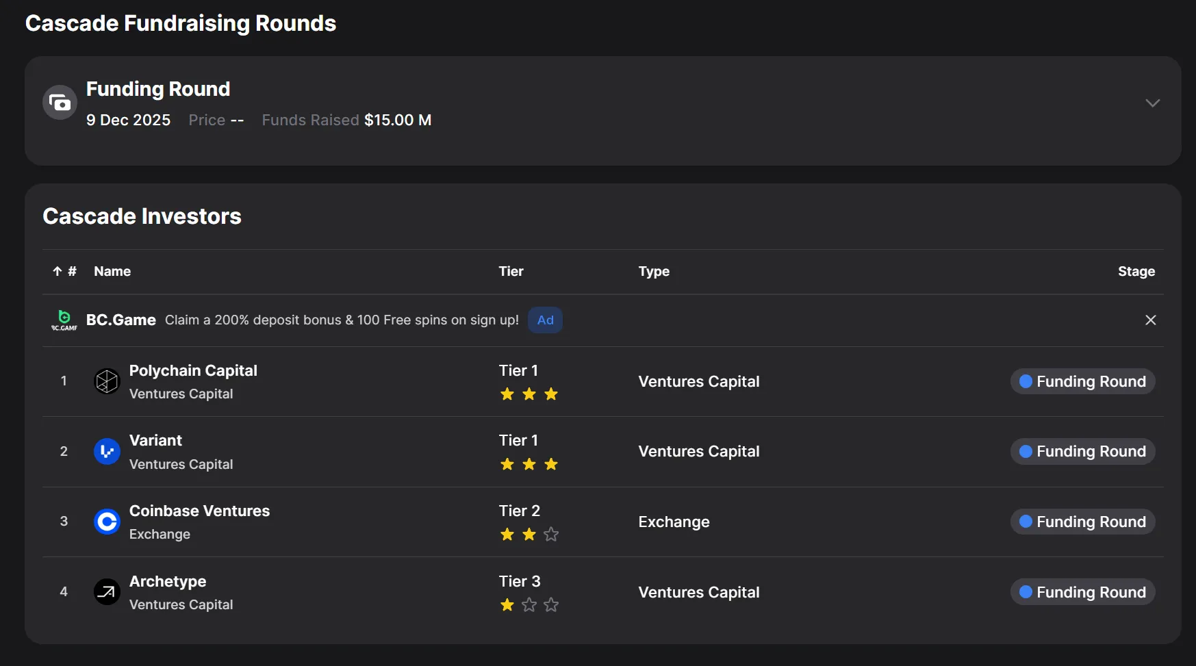Click the Ventures Capital type in Variant row
Image resolution: width=1196 pixels, height=666 pixels.
pos(699,452)
